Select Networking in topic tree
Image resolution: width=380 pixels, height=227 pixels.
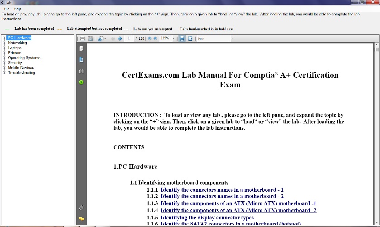(x=17, y=43)
